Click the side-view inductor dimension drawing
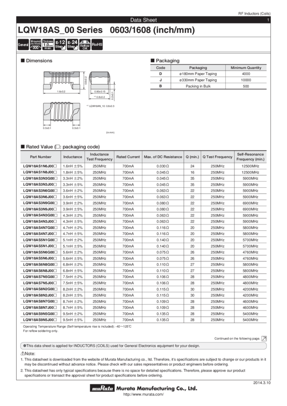 tap(62, 80)
